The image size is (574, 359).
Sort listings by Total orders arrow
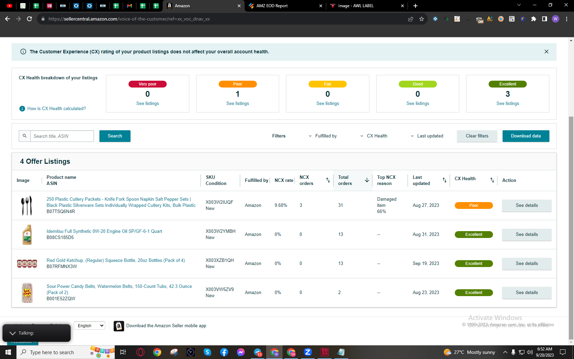[367, 180]
